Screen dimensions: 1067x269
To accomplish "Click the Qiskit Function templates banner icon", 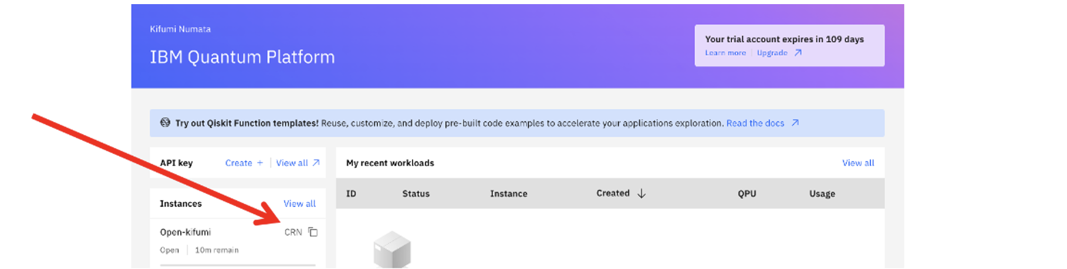I will [166, 123].
